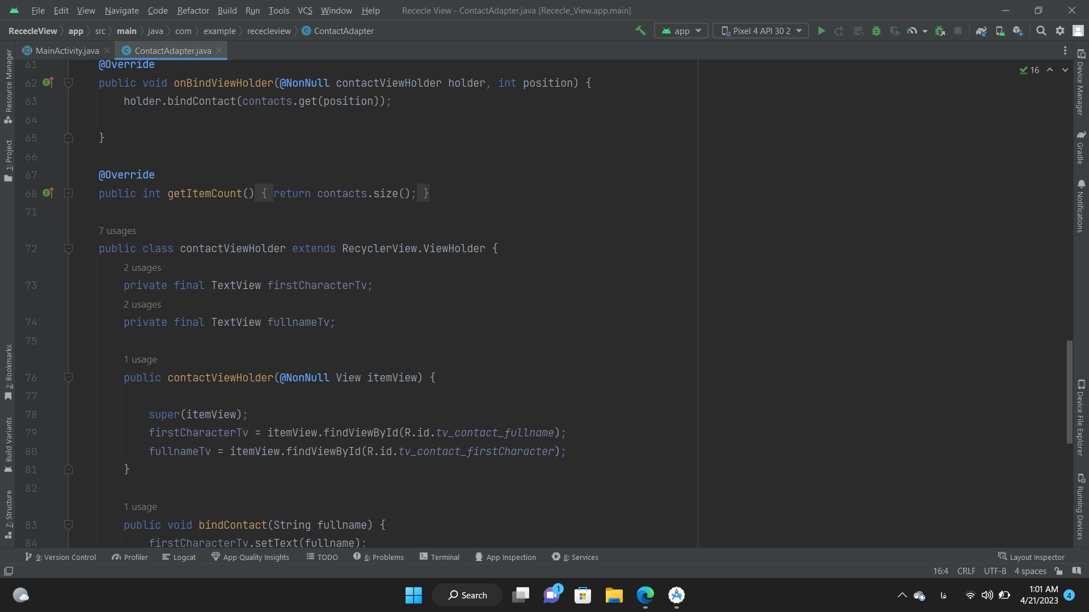Viewport: 1089px width, 612px height.
Task: Click the editor vertical scrollbar thumb
Action: [1069, 392]
